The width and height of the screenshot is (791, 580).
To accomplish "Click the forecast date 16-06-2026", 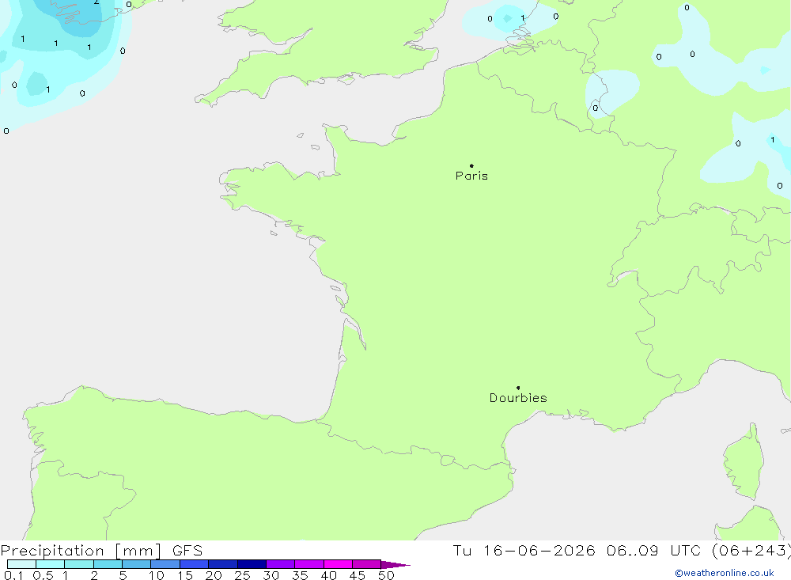I will coord(539,550).
